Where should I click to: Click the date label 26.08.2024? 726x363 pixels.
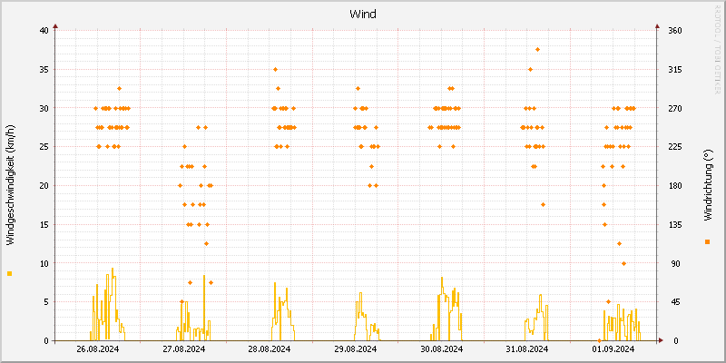[98, 349]
